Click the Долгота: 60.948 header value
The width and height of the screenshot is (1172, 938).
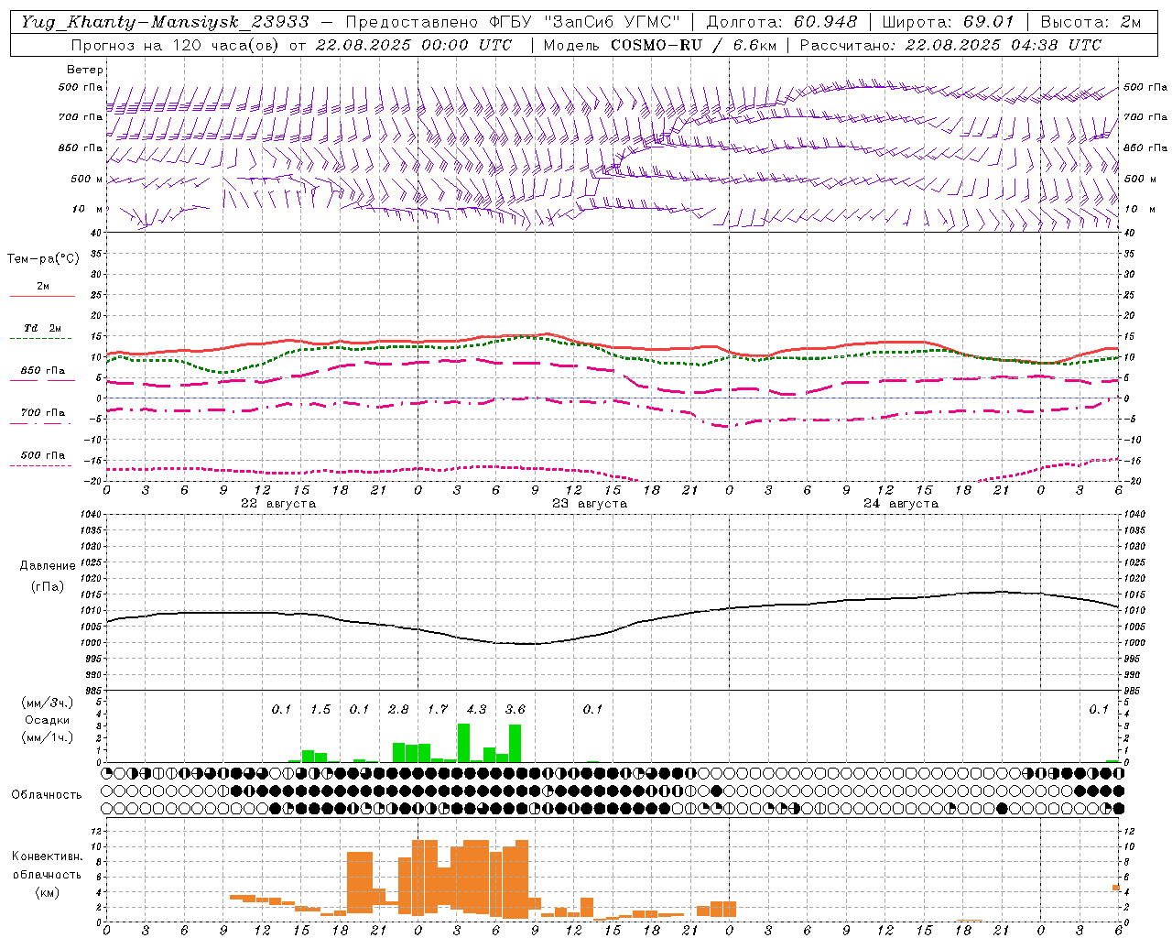(782, 21)
